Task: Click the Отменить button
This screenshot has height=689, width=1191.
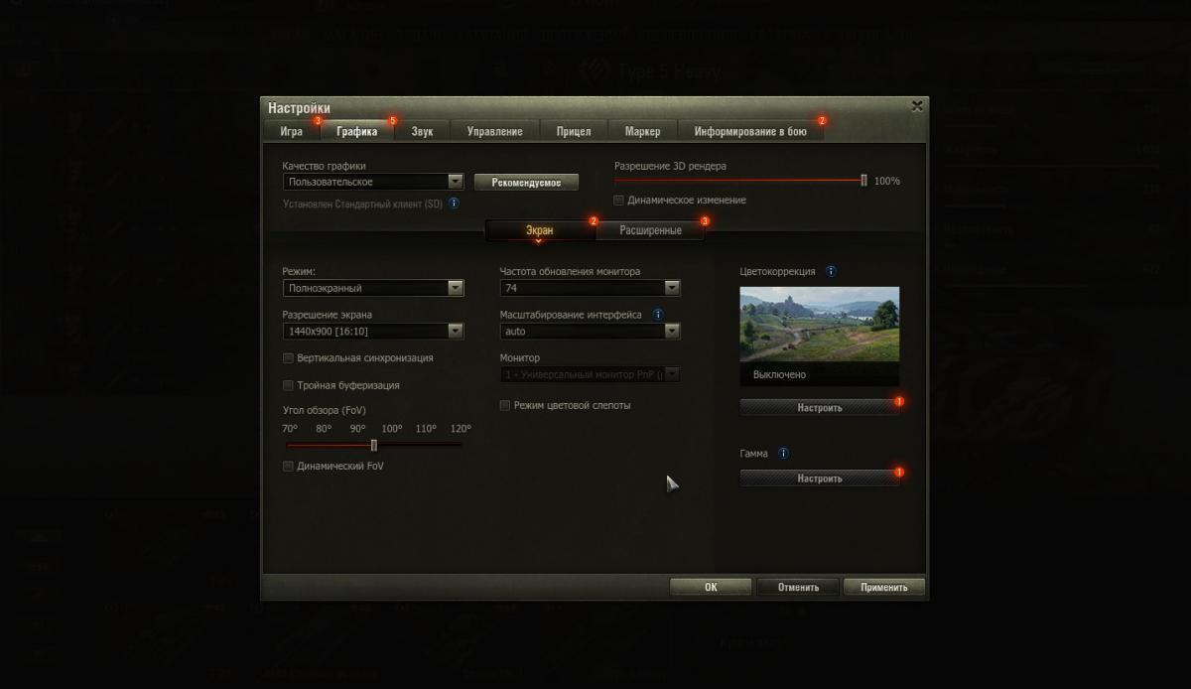Action: tap(798, 587)
